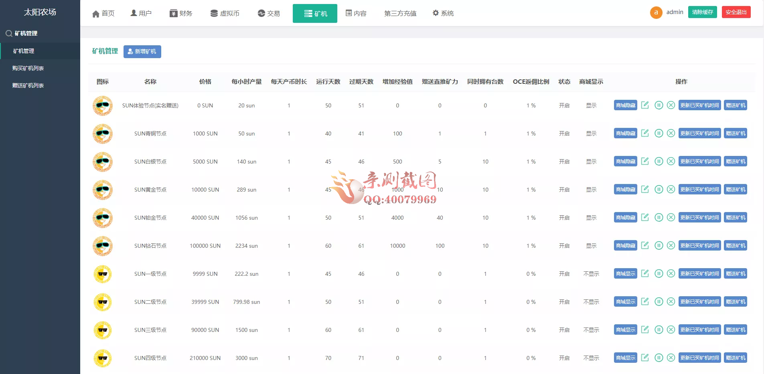Click the 新增矿机 add miner button

tap(142, 51)
